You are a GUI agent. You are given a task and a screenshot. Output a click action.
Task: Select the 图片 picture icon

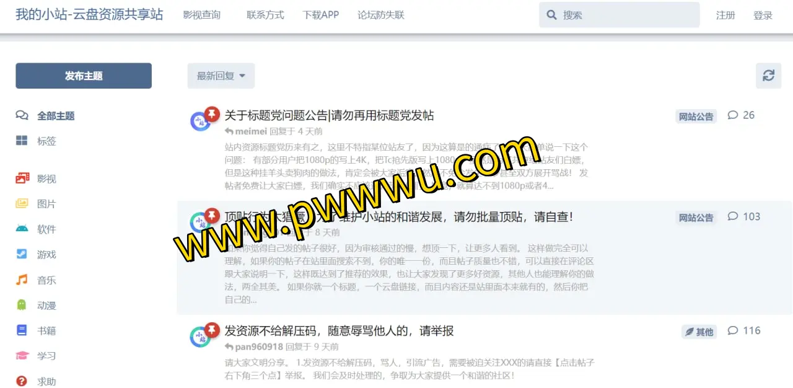(22, 203)
